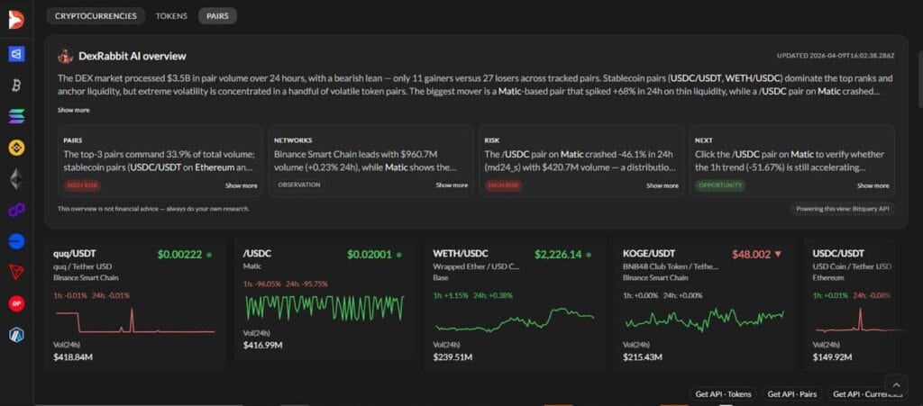Click the $416.99M volume value

[x=262, y=345]
